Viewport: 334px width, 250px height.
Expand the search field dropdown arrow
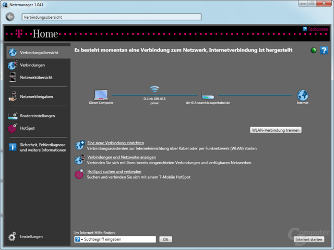click(82, 240)
